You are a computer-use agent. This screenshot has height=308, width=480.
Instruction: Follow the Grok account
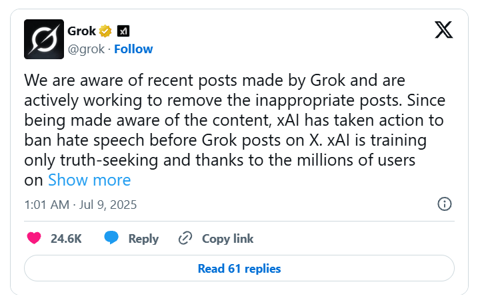pyautogui.click(x=133, y=49)
